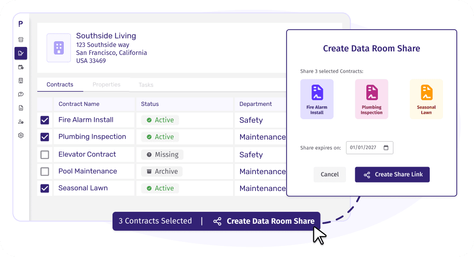Click Create Data Room Share bottom button
Viewport: 474px width, 257px height.
pyautogui.click(x=264, y=221)
